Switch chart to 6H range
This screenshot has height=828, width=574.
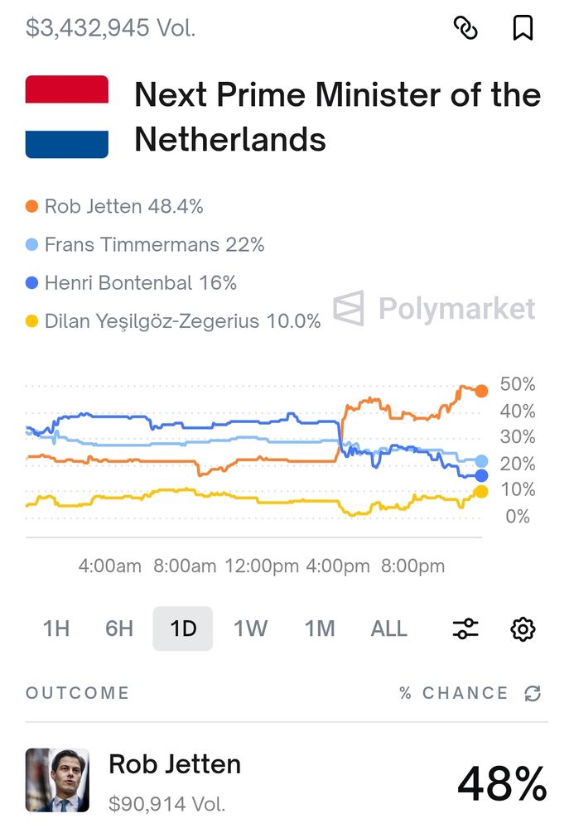pyautogui.click(x=119, y=629)
